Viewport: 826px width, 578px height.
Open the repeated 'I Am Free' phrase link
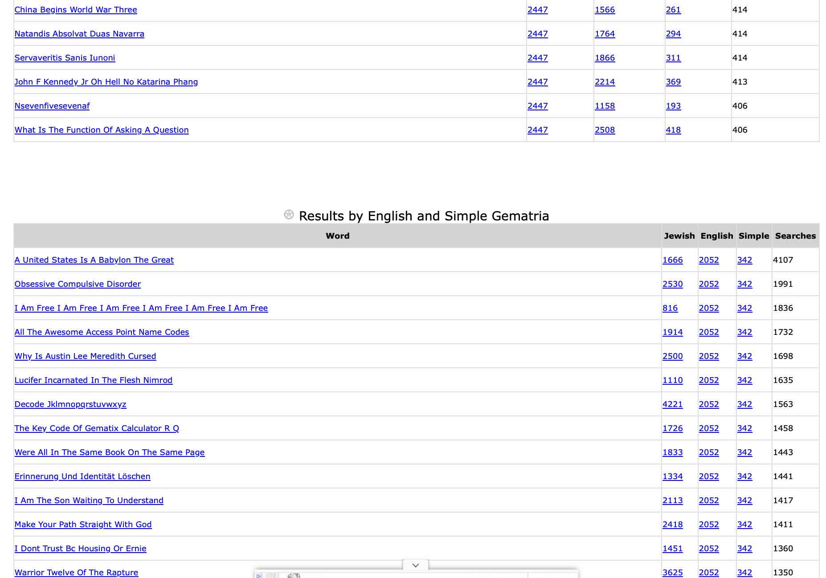click(x=141, y=308)
